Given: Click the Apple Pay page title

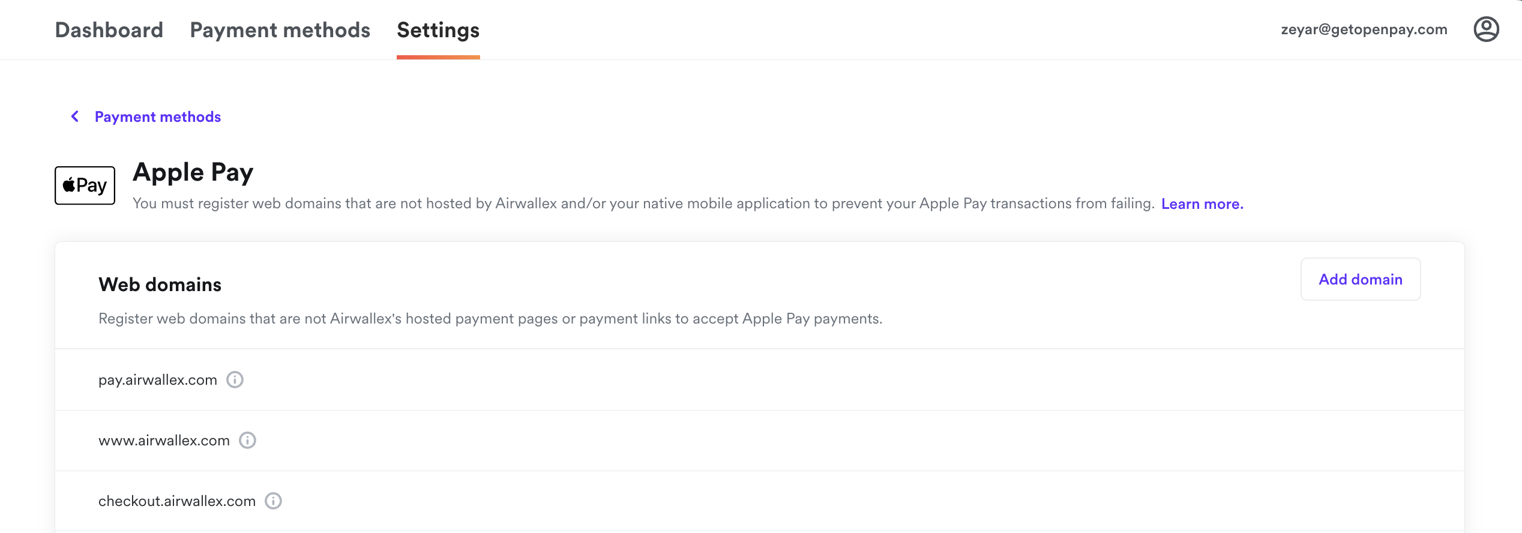Looking at the screenshot, I should click(x=193, y=173).
